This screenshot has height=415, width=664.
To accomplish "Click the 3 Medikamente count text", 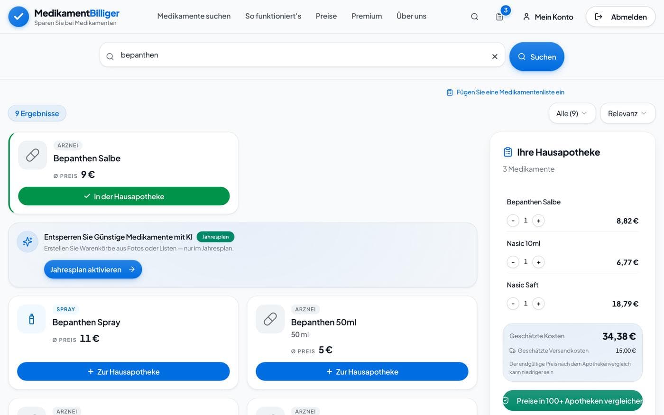I will 528,169.
